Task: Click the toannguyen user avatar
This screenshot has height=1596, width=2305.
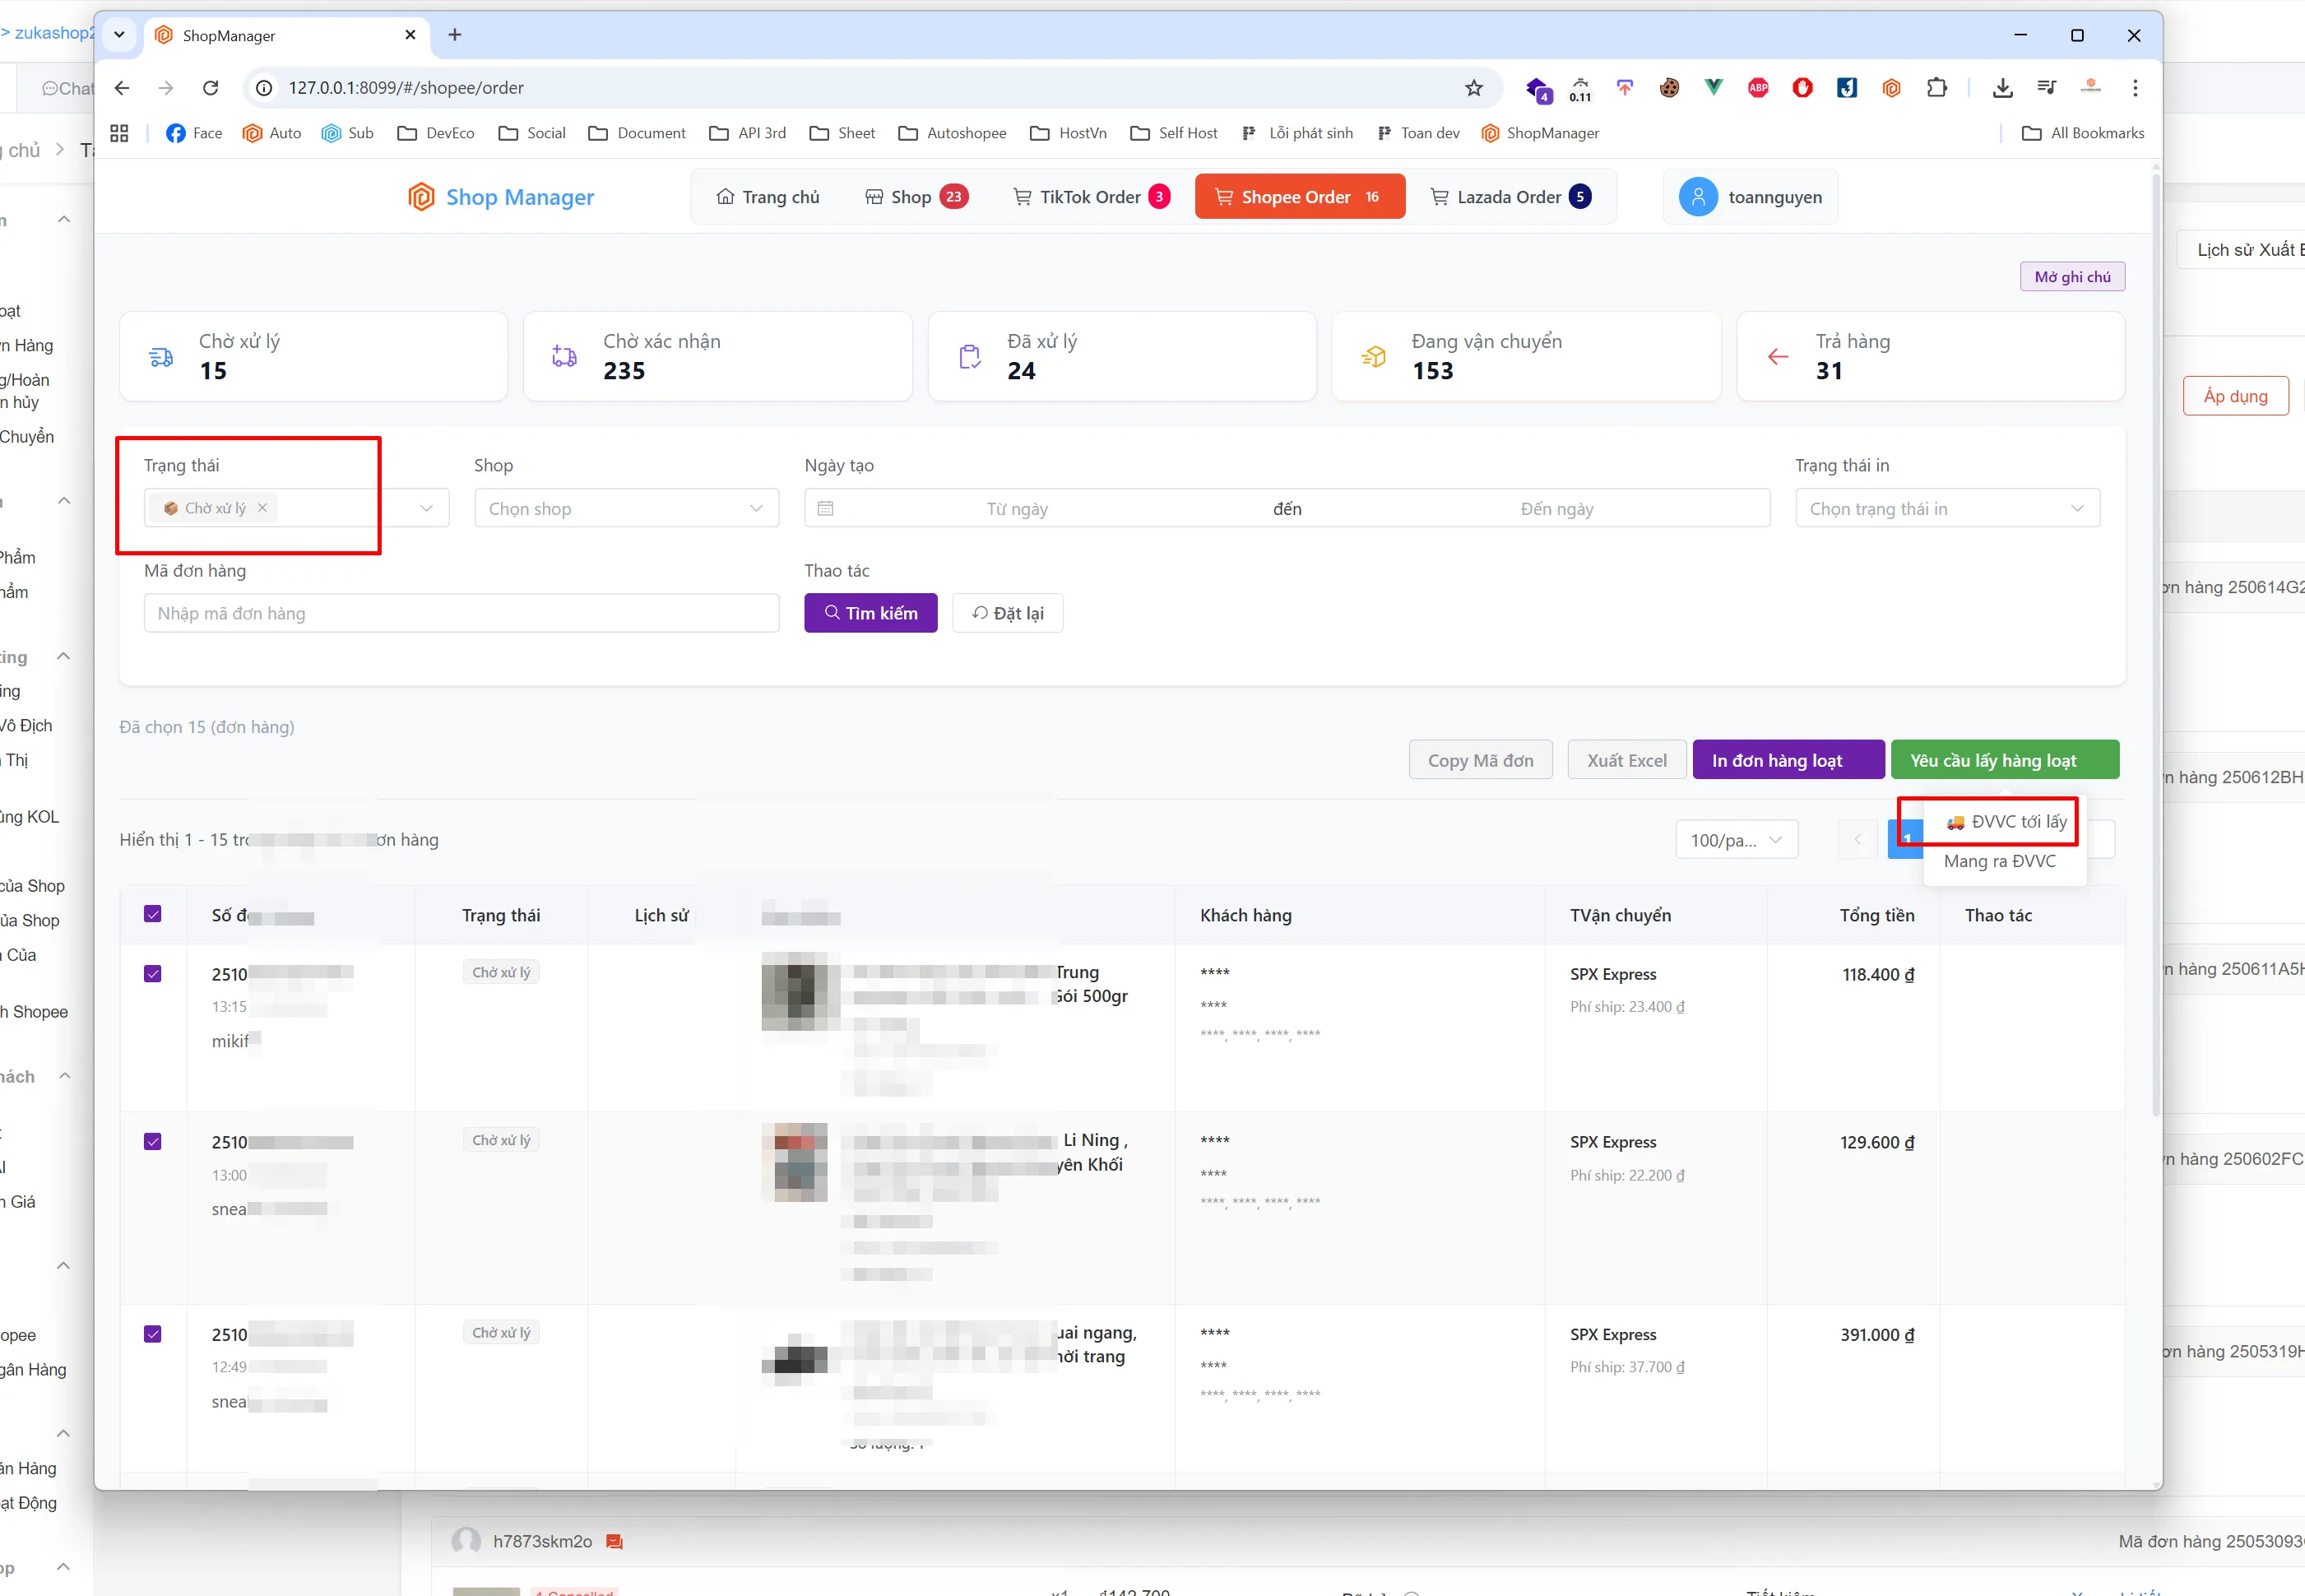Action: tap(1698, 197)
